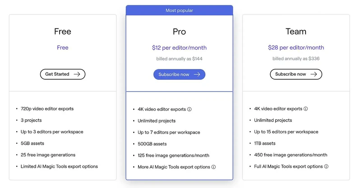This screenshot has height=188, width=361.
Task: Click 450 free image generations/month
Action: coord(290,155)
